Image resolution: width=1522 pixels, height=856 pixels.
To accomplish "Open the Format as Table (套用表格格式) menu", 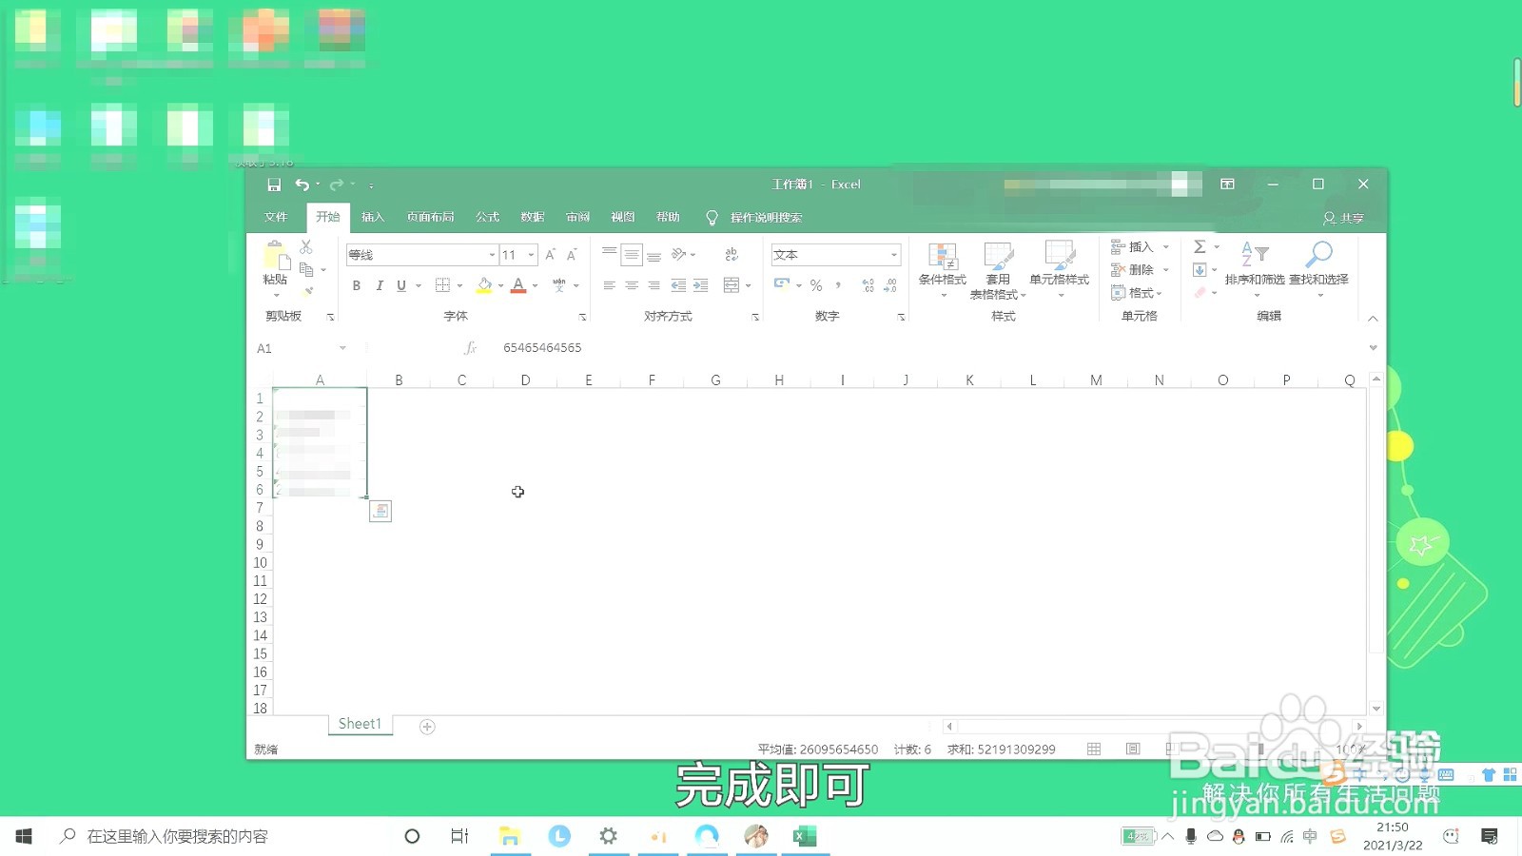I will point(998,270).
